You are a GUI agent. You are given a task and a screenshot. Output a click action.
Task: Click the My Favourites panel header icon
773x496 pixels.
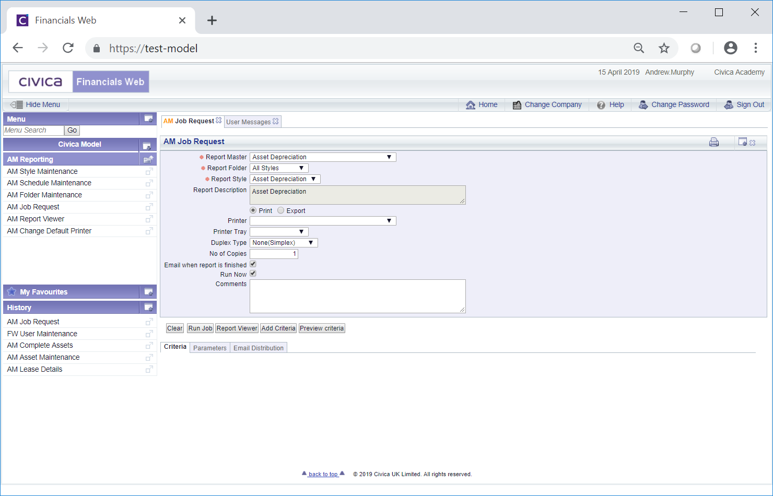[148, 292]
